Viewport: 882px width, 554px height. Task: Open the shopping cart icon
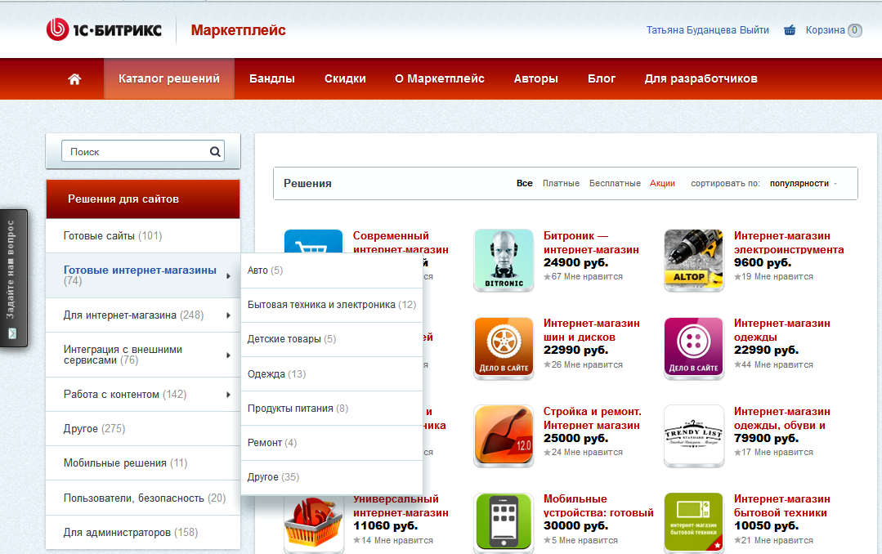tap(790, 30)
